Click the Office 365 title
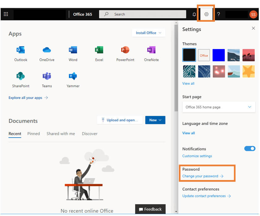 coord(83,15)
